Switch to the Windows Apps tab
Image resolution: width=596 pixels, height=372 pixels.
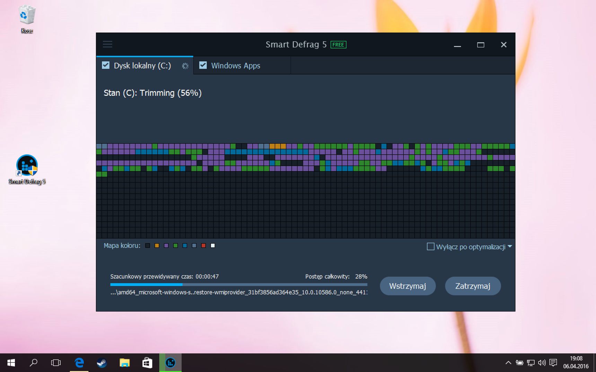[242, 65]
